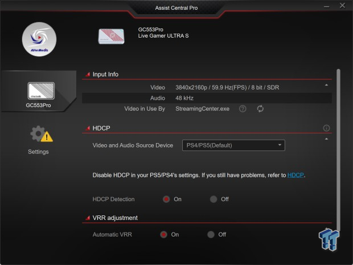Click the Live Gamer ULTRA S title text
The width and height of the screenshot is (353, 265).
tap(163, 36)
